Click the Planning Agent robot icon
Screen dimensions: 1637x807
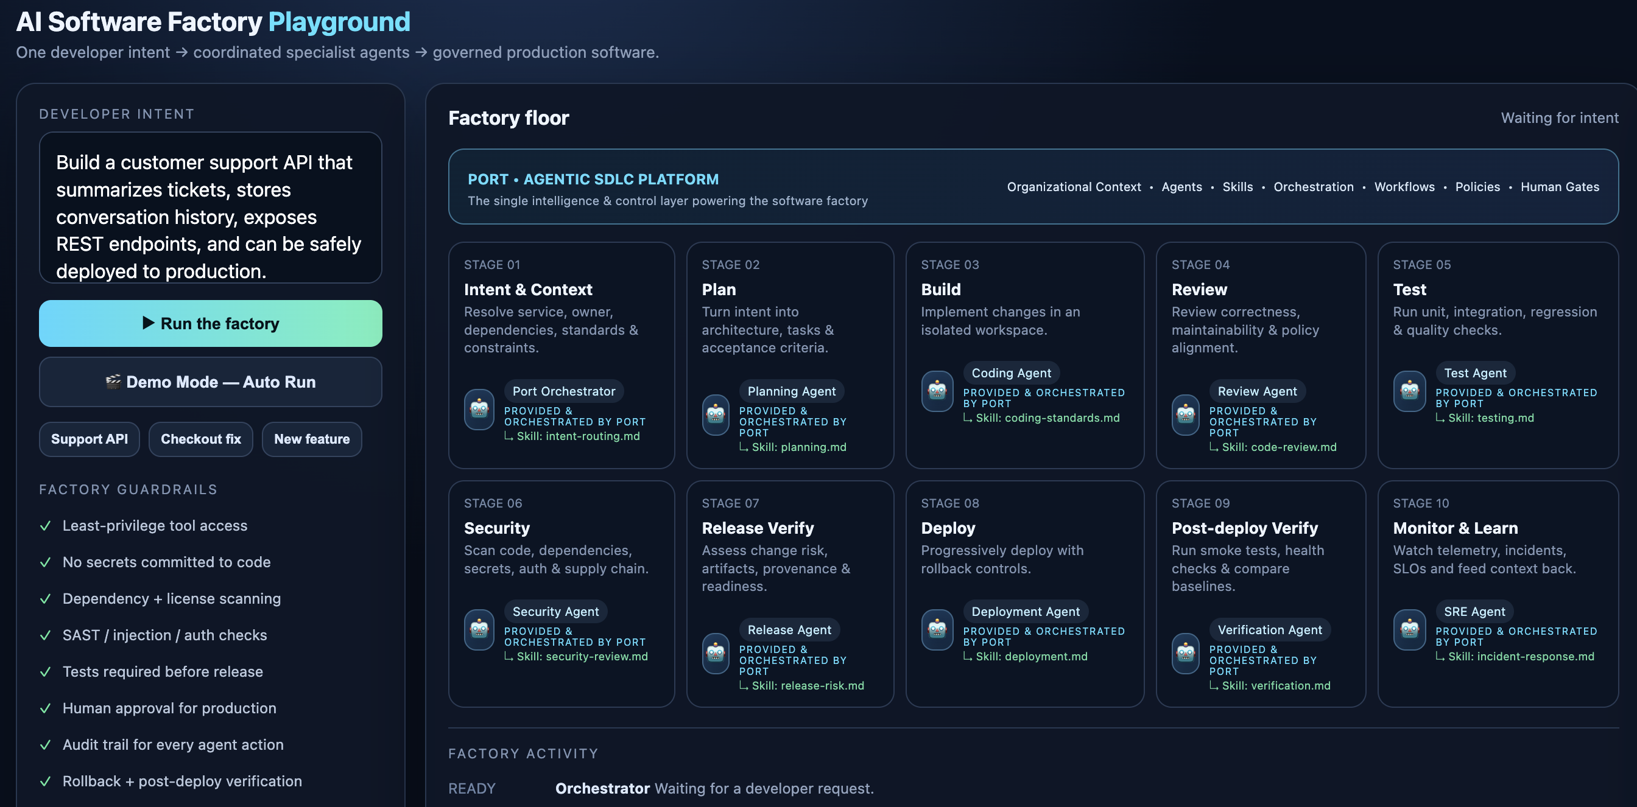pos(716,415)
